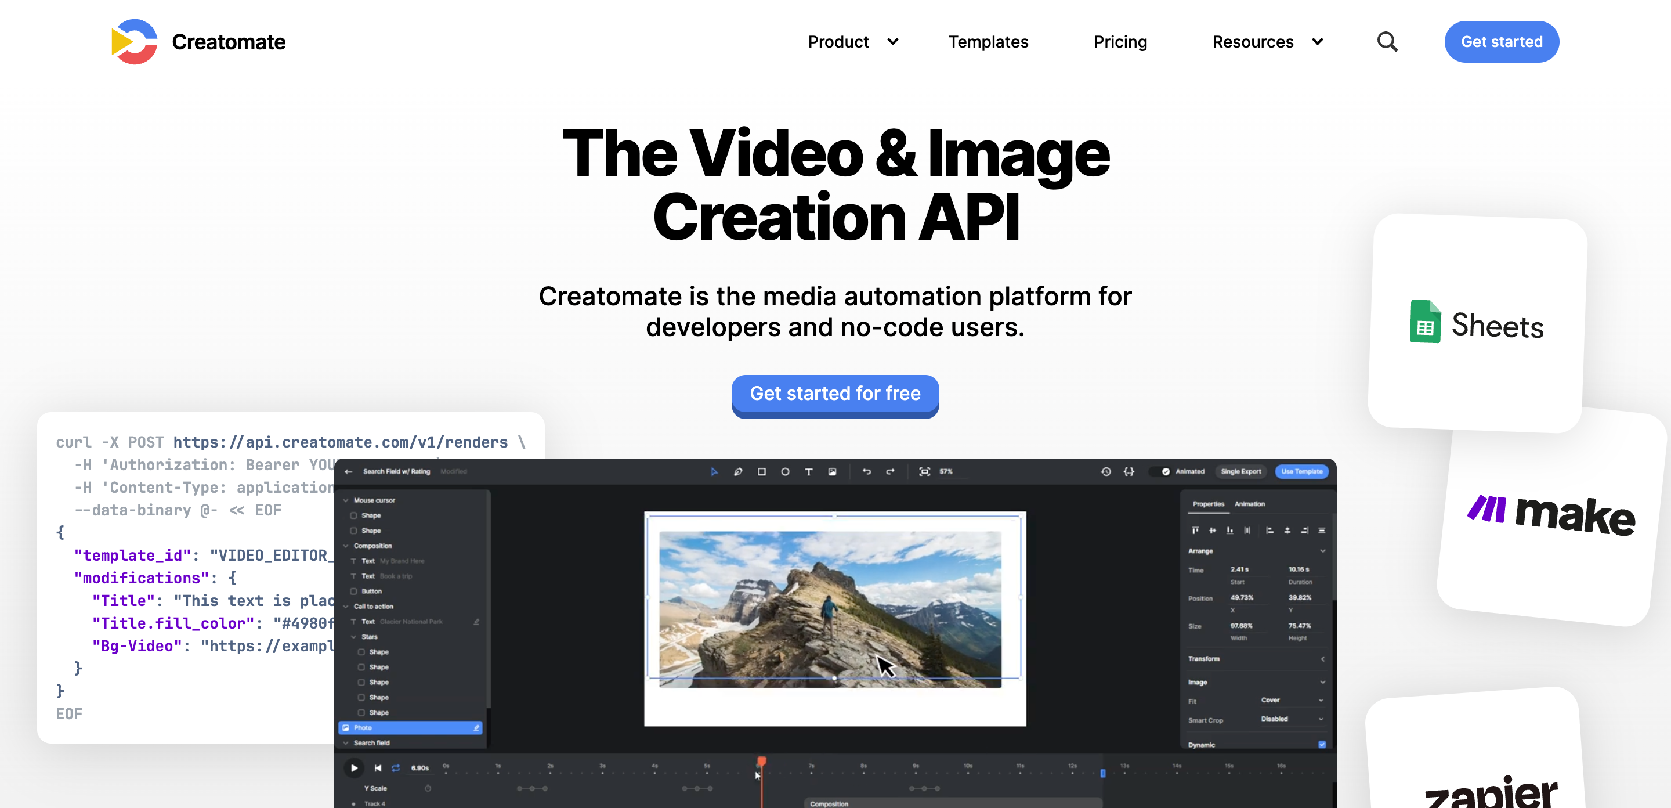Click the align bottom edges icon
Image resolution: width=1671 pixels, height=808 pixels.
point(1229,530)
